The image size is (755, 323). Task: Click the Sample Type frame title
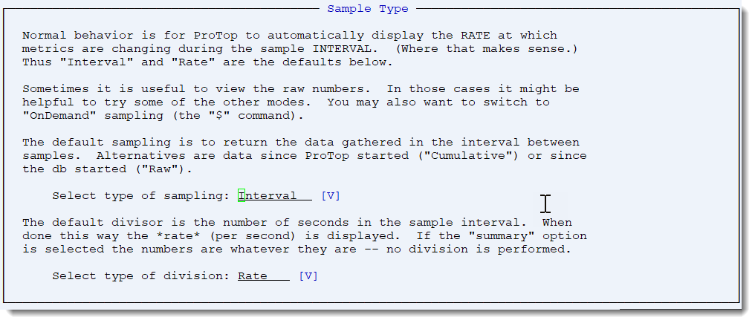coord(368,9)
